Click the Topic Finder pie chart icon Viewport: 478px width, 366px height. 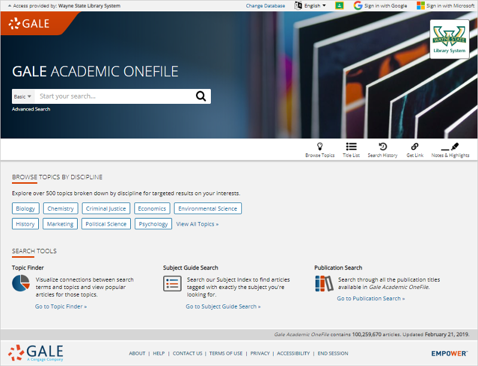tap(21, 283)
